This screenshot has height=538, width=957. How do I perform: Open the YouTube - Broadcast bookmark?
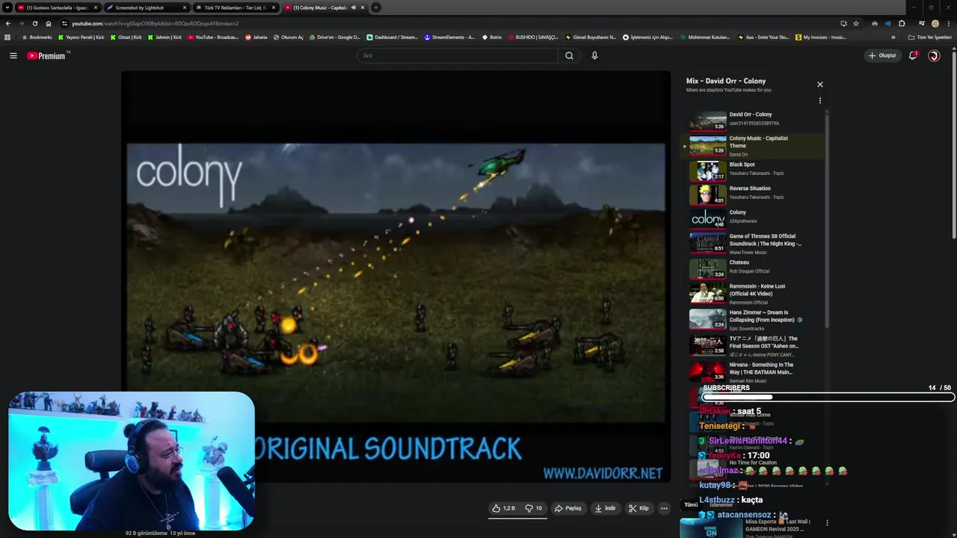[x=213, y=37]
